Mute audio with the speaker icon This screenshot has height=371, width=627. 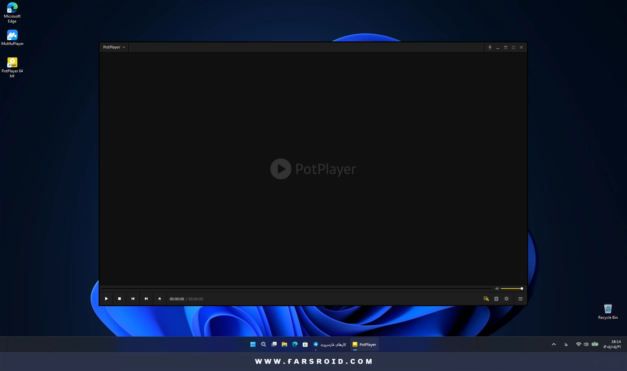[x=497, y=289]
